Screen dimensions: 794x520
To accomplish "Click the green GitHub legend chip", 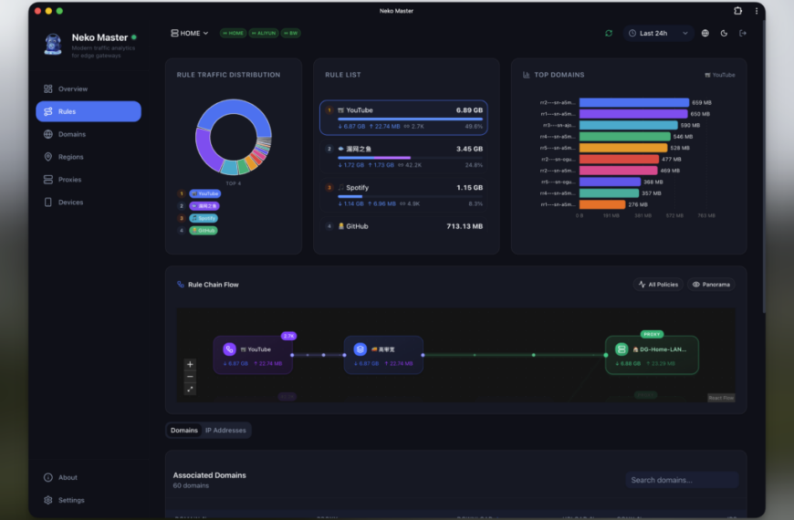I will click(x=203, y=231).
